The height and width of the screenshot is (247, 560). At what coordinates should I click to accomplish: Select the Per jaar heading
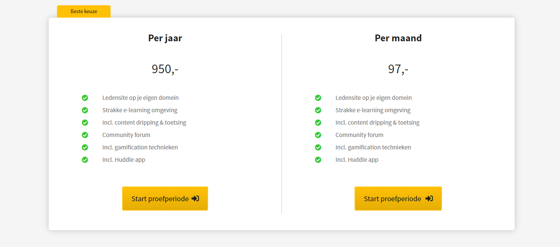[x=165, y=38]
